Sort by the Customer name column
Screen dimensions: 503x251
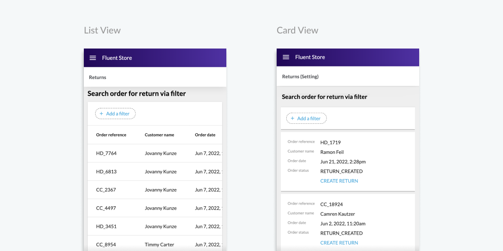coord(159,135)
